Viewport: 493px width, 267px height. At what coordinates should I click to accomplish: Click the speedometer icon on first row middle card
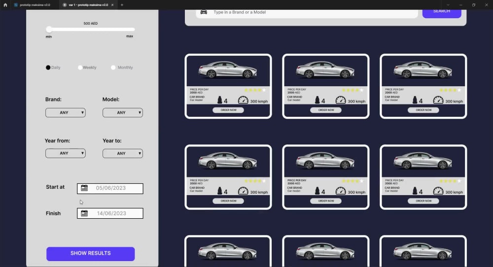[x=341, y=100]
